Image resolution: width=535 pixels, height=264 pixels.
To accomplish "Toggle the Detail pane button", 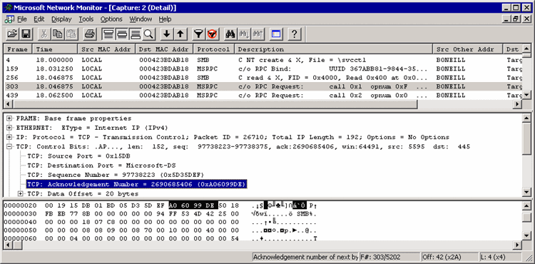I will coord(122,34).
